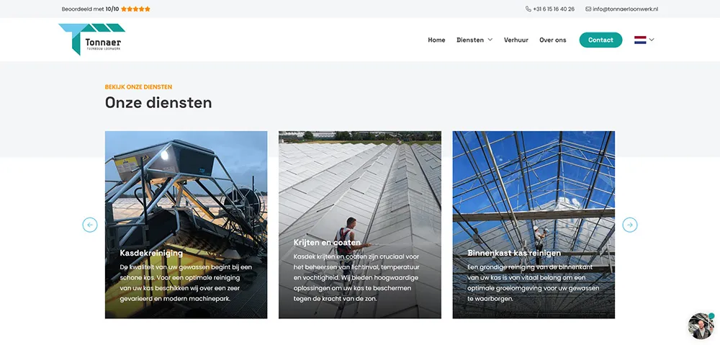Screen dimensions: 720x345
Task: Click the Diensten menu label
Action: tap(469, 40)
